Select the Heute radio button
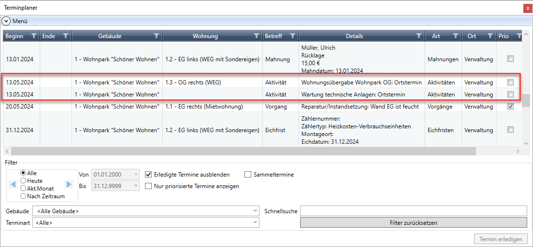This screenshot has height=247, width=533. 23,181
